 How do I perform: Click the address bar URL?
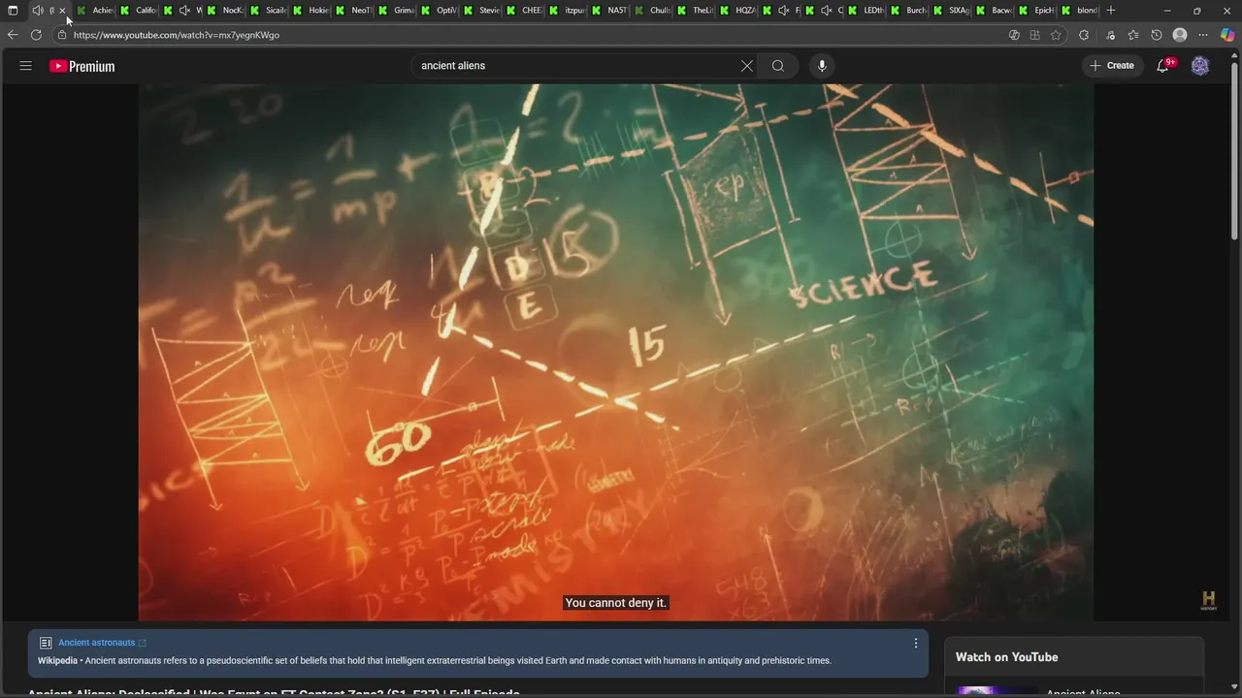point(176,35)
